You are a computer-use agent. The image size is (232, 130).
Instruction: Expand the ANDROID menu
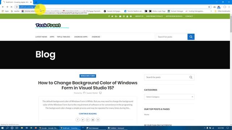[96, 37]
